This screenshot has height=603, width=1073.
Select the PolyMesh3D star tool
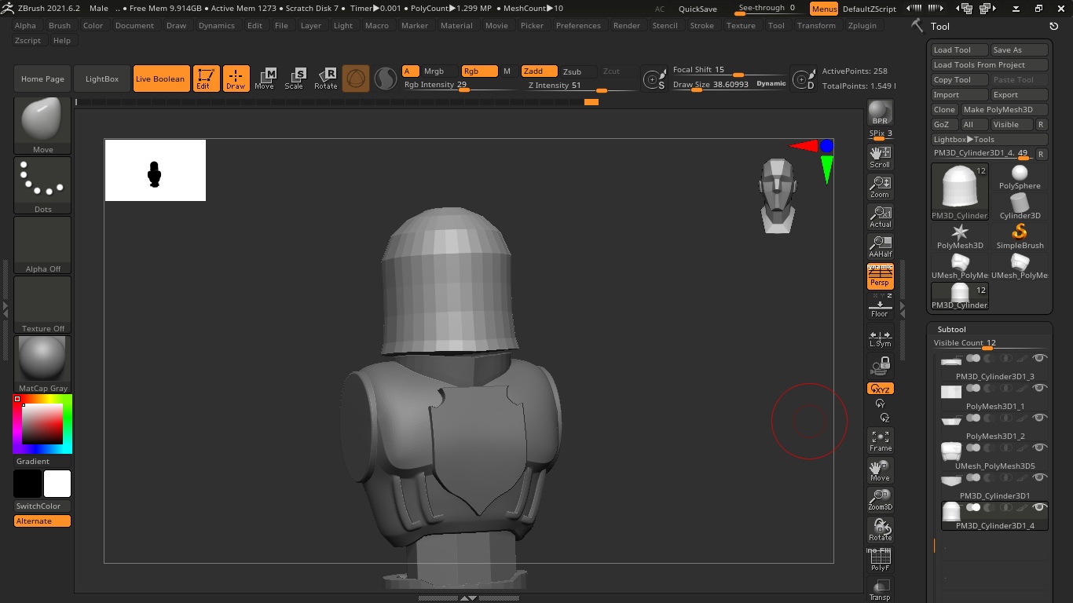[x=960, y=237]
